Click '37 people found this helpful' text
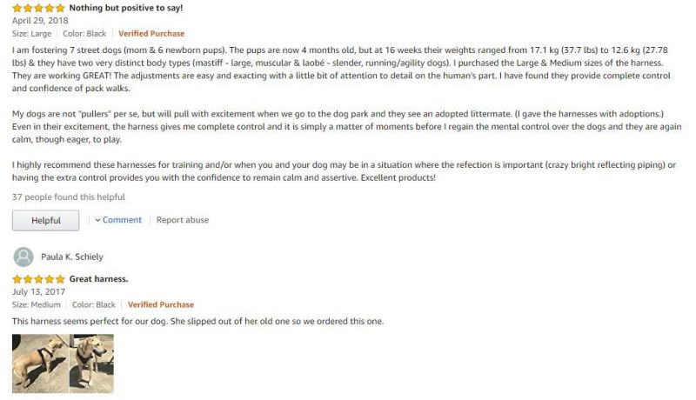The width and height of the screenshot is (696, 400). pyautogui.click(x=69, y=197)
